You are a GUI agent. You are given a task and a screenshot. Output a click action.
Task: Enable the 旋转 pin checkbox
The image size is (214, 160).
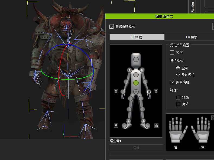[x=178, y=104]
